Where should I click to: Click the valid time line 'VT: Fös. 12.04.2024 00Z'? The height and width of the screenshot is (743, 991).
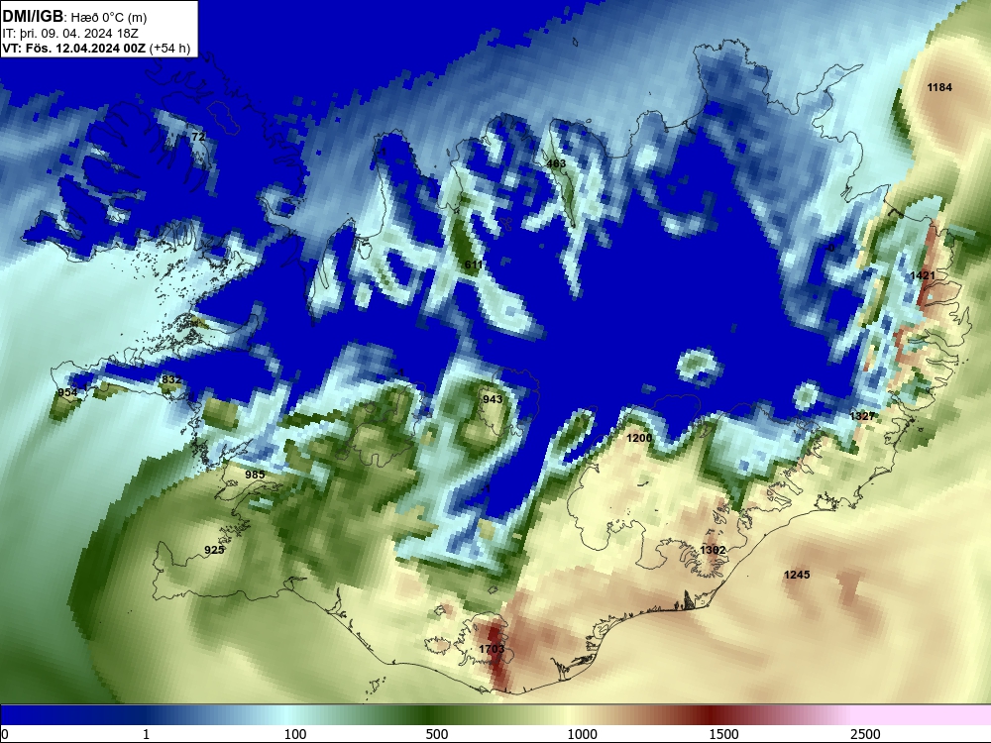point(74,48)
